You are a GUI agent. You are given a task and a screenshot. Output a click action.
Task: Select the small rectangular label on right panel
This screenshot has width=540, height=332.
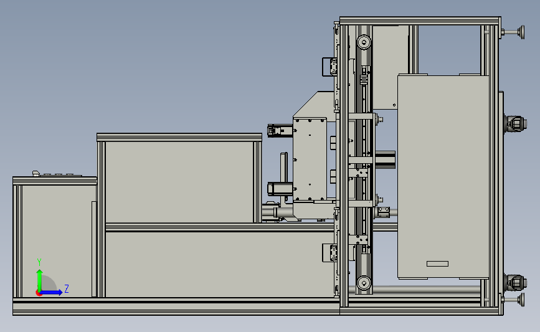coord(437,264)
